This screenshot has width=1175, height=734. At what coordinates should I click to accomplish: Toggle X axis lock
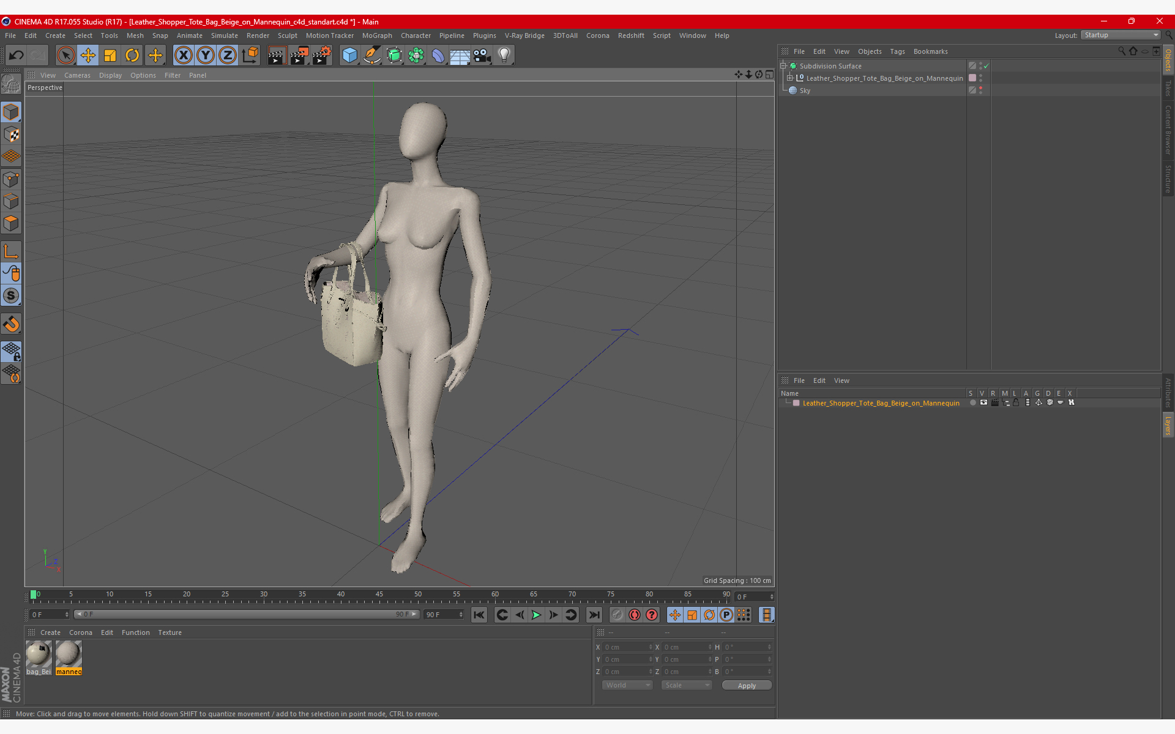click(183, 56)
